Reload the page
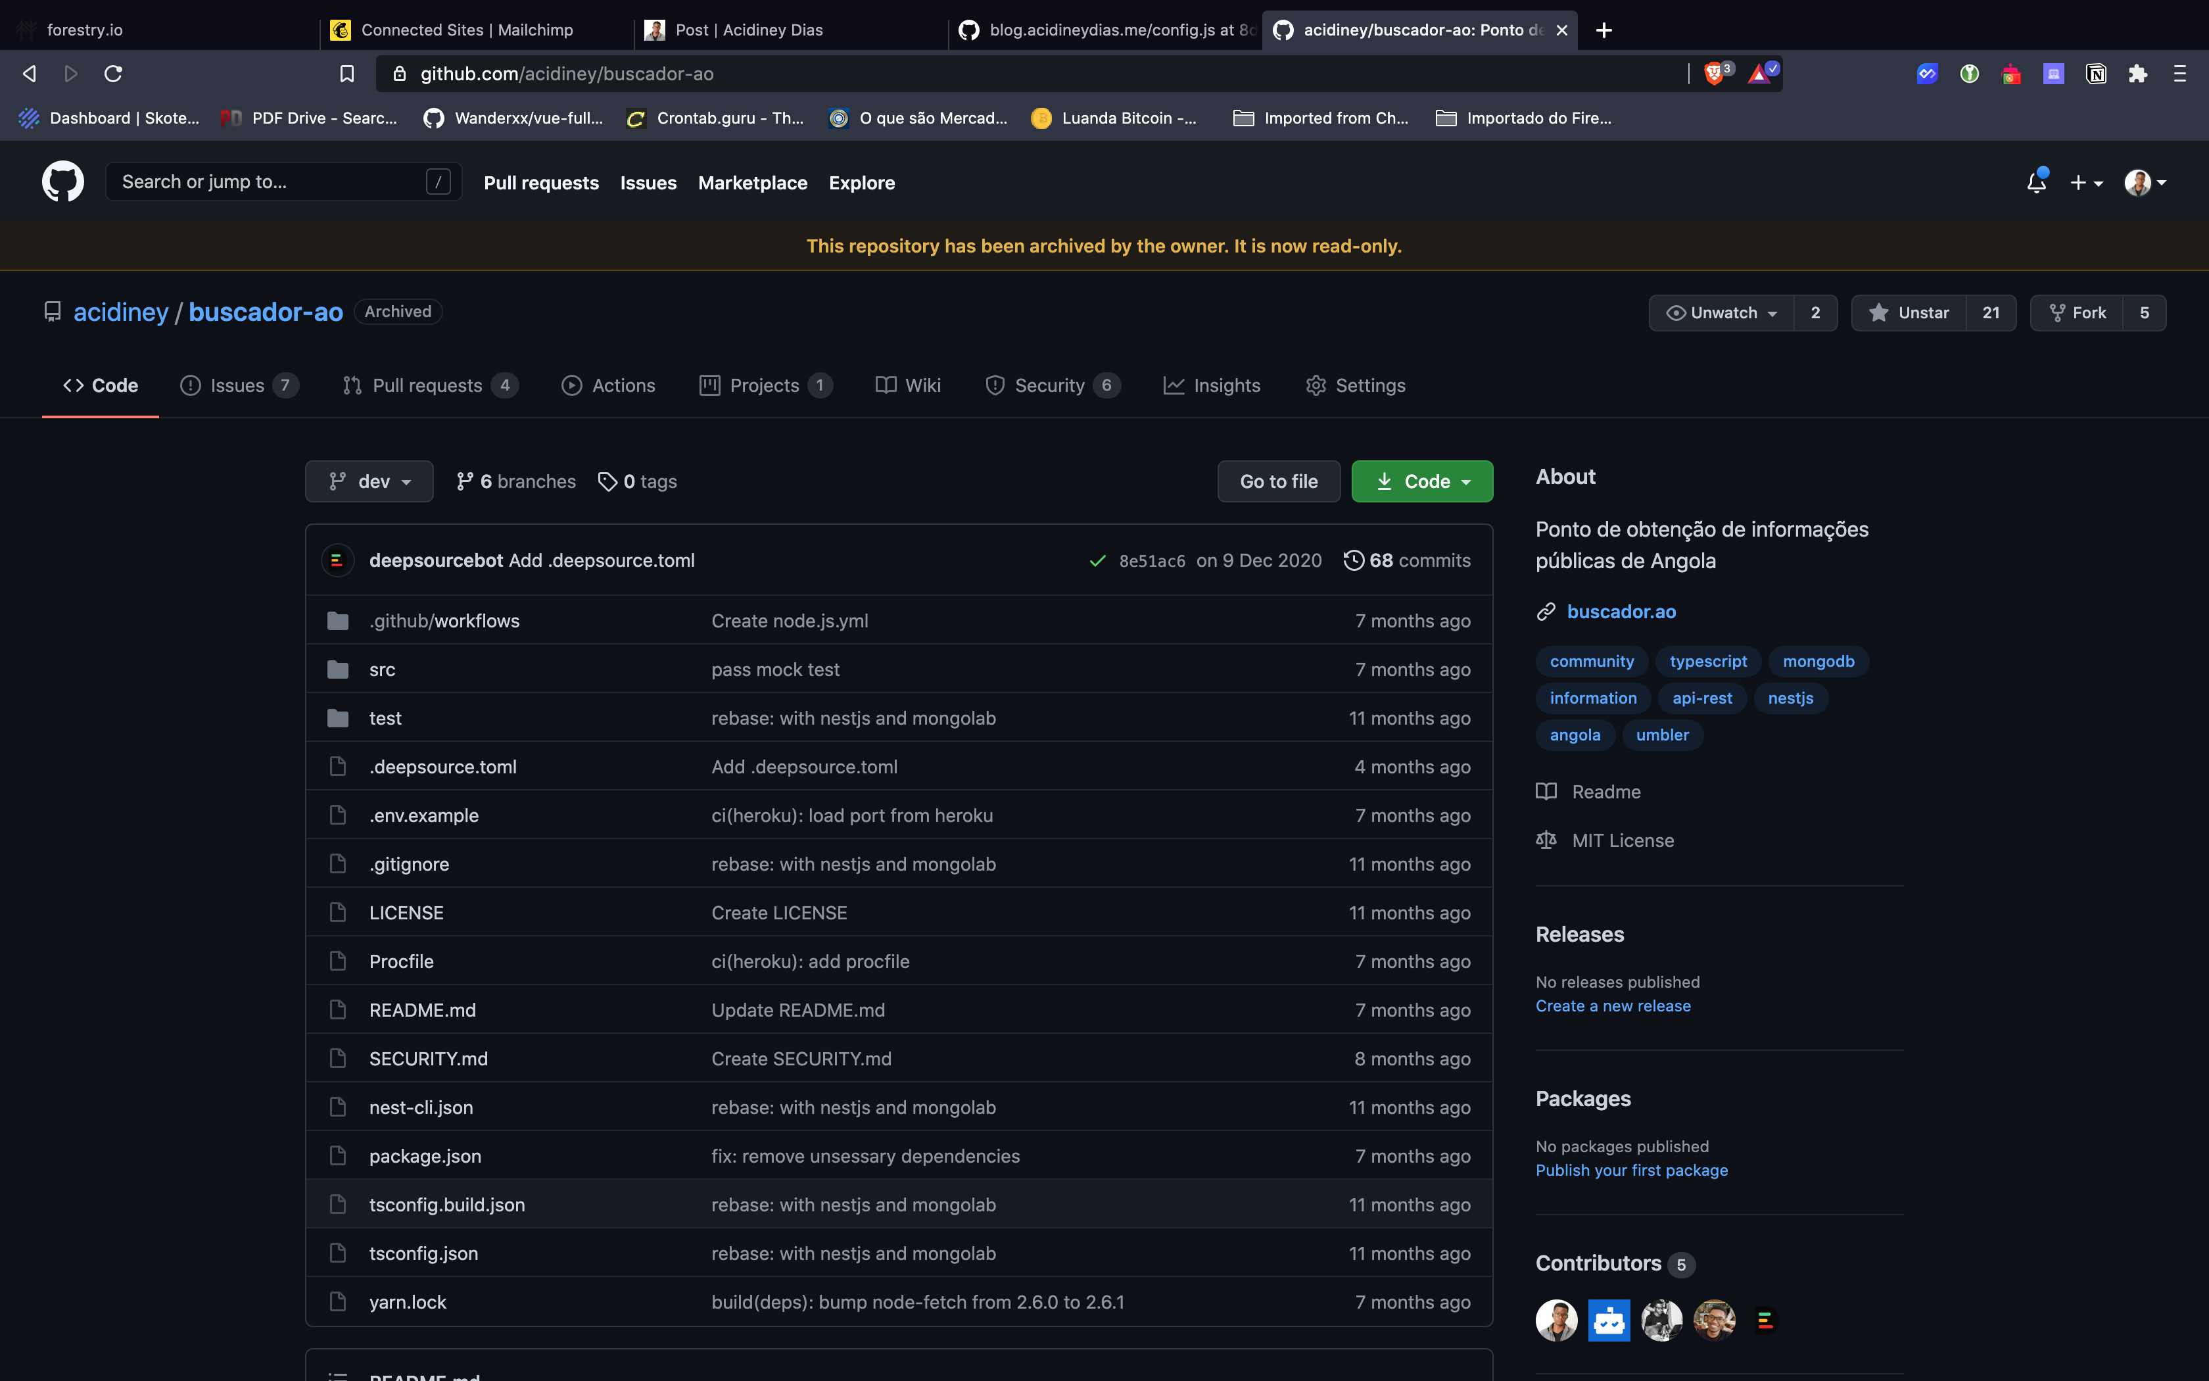The width and height of the screenshot is (2209, 1381). coord(113,73)
